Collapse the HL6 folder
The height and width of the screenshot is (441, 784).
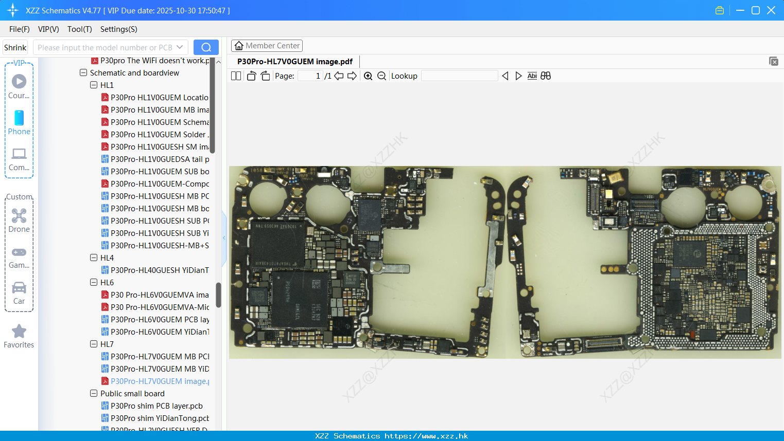coord(94,283)
